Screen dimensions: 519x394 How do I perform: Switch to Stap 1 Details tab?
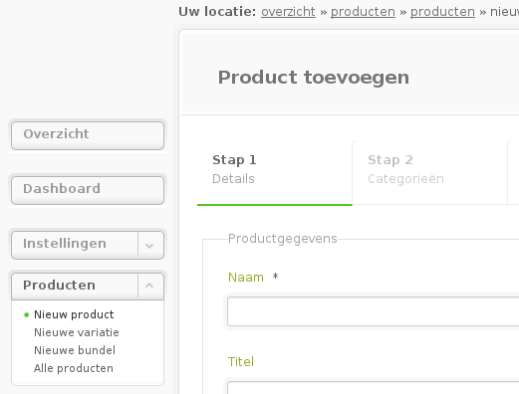click(x=275, y=172)
